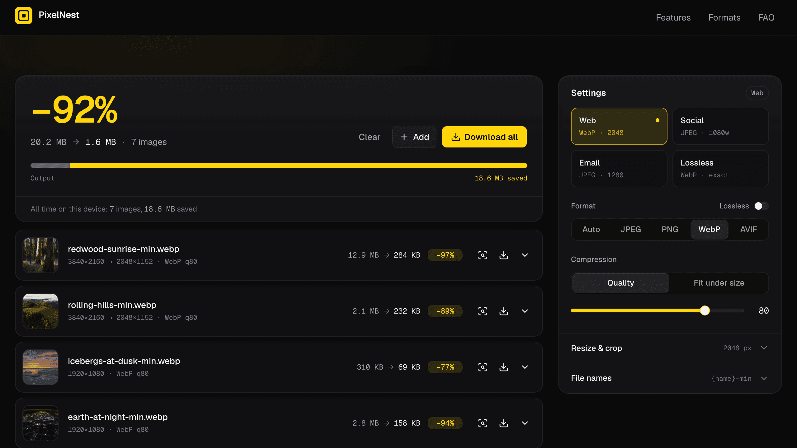Switch compression mode to Fit under size
Viewport: 797px width, 448px height.
click(x=719, y=283)
